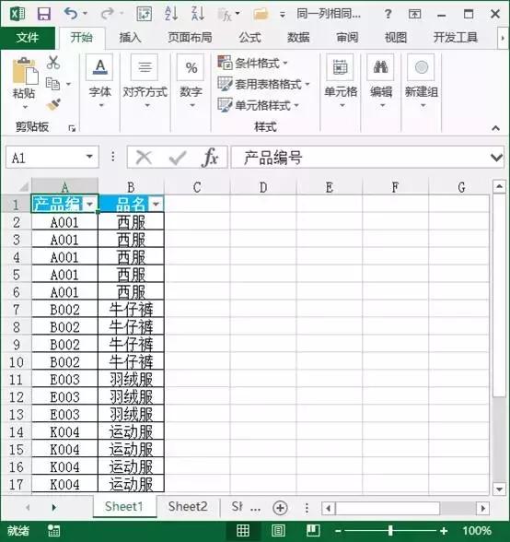Viewport: 510px width, 542px height.
Task: Click Sort Z to A icon
Action: coord(198,14)
